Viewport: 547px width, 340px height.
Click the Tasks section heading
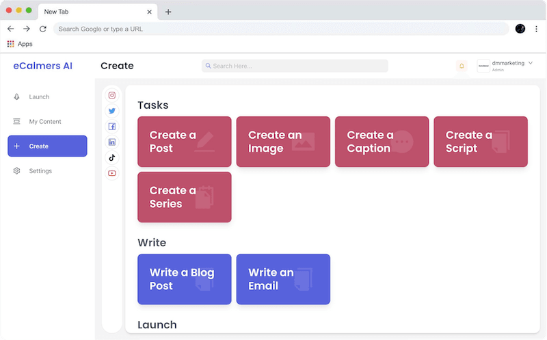(x=152, y=105)
